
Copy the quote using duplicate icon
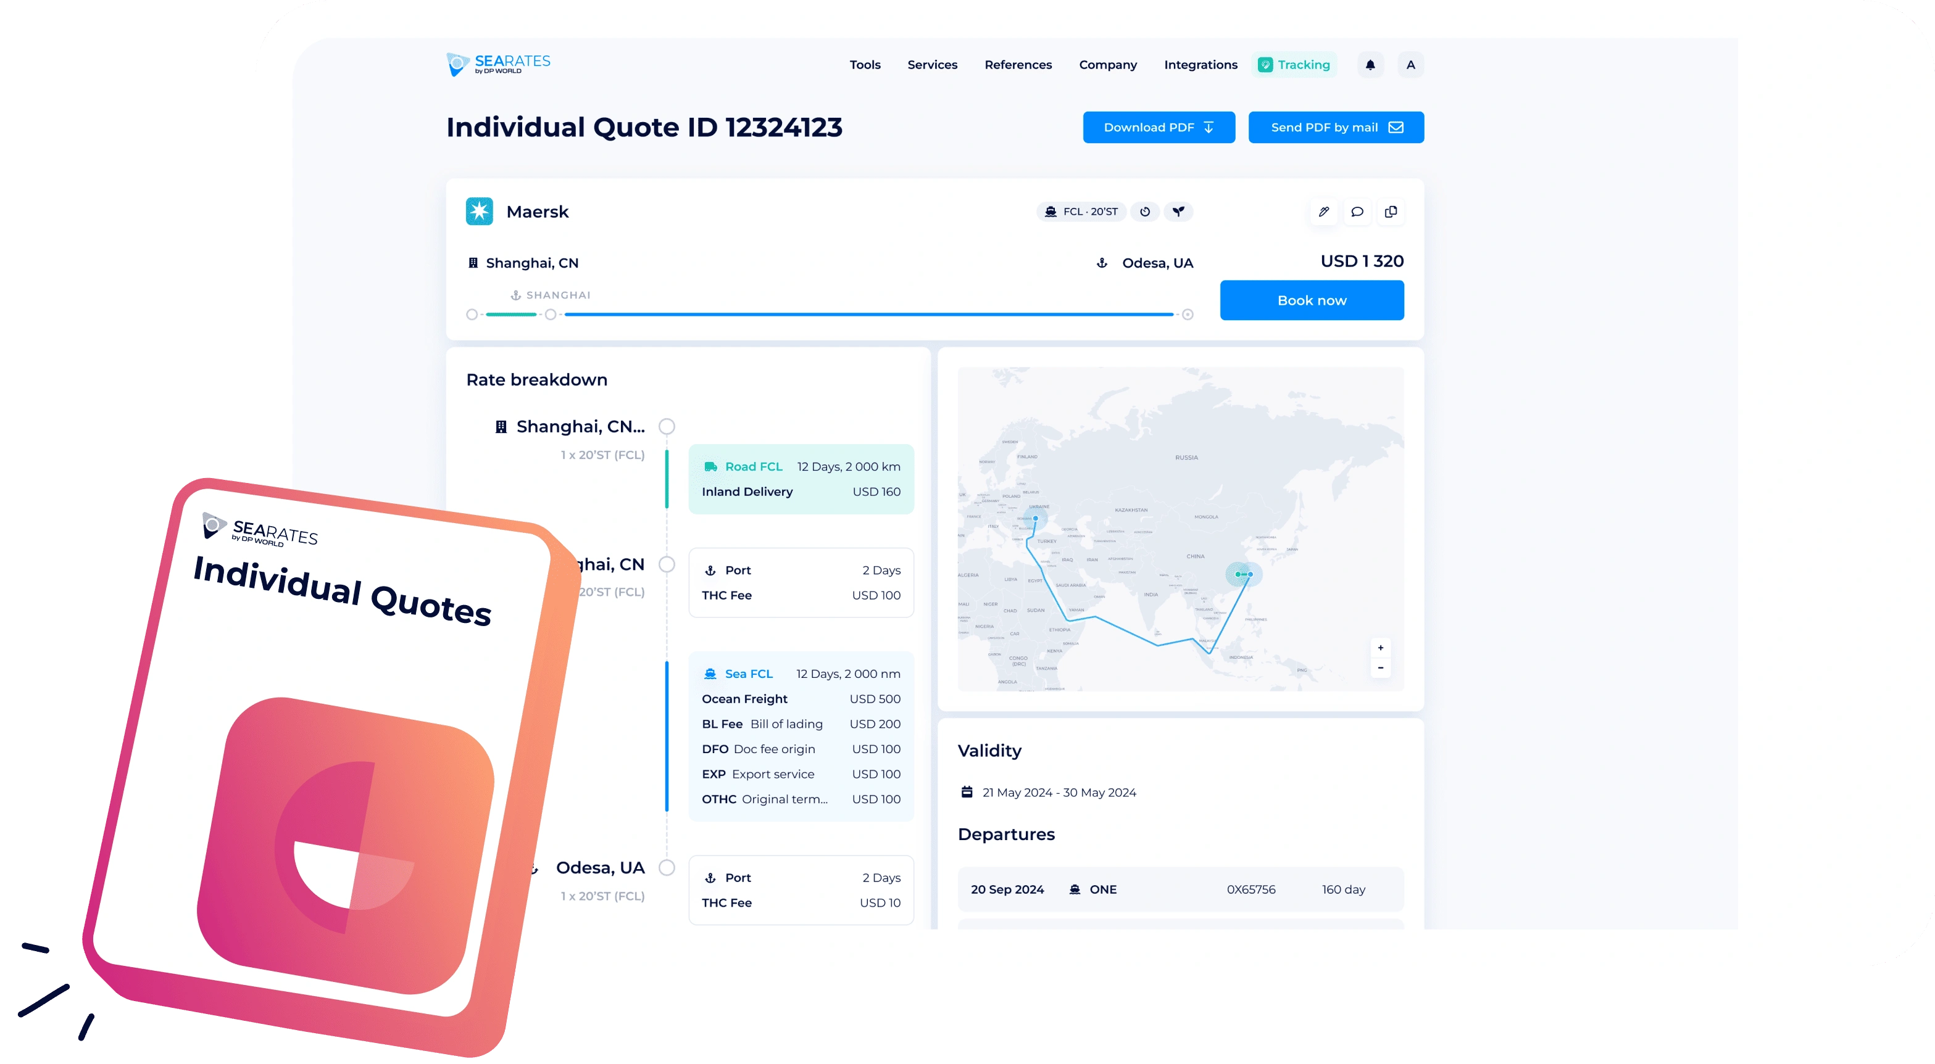click(x=1391, y=212)
